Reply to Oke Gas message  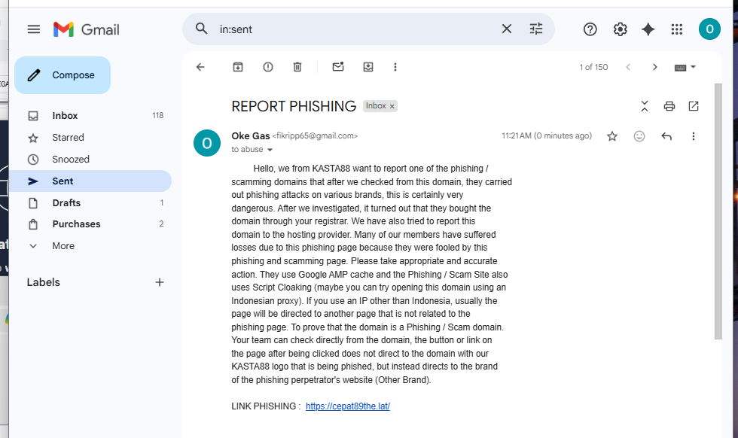click(666, 136)
